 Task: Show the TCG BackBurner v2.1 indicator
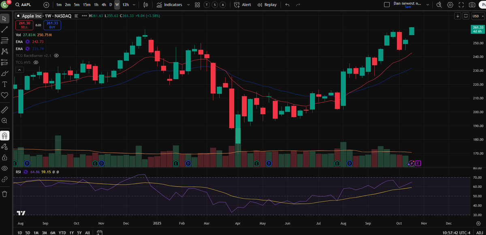click(56, 55)
